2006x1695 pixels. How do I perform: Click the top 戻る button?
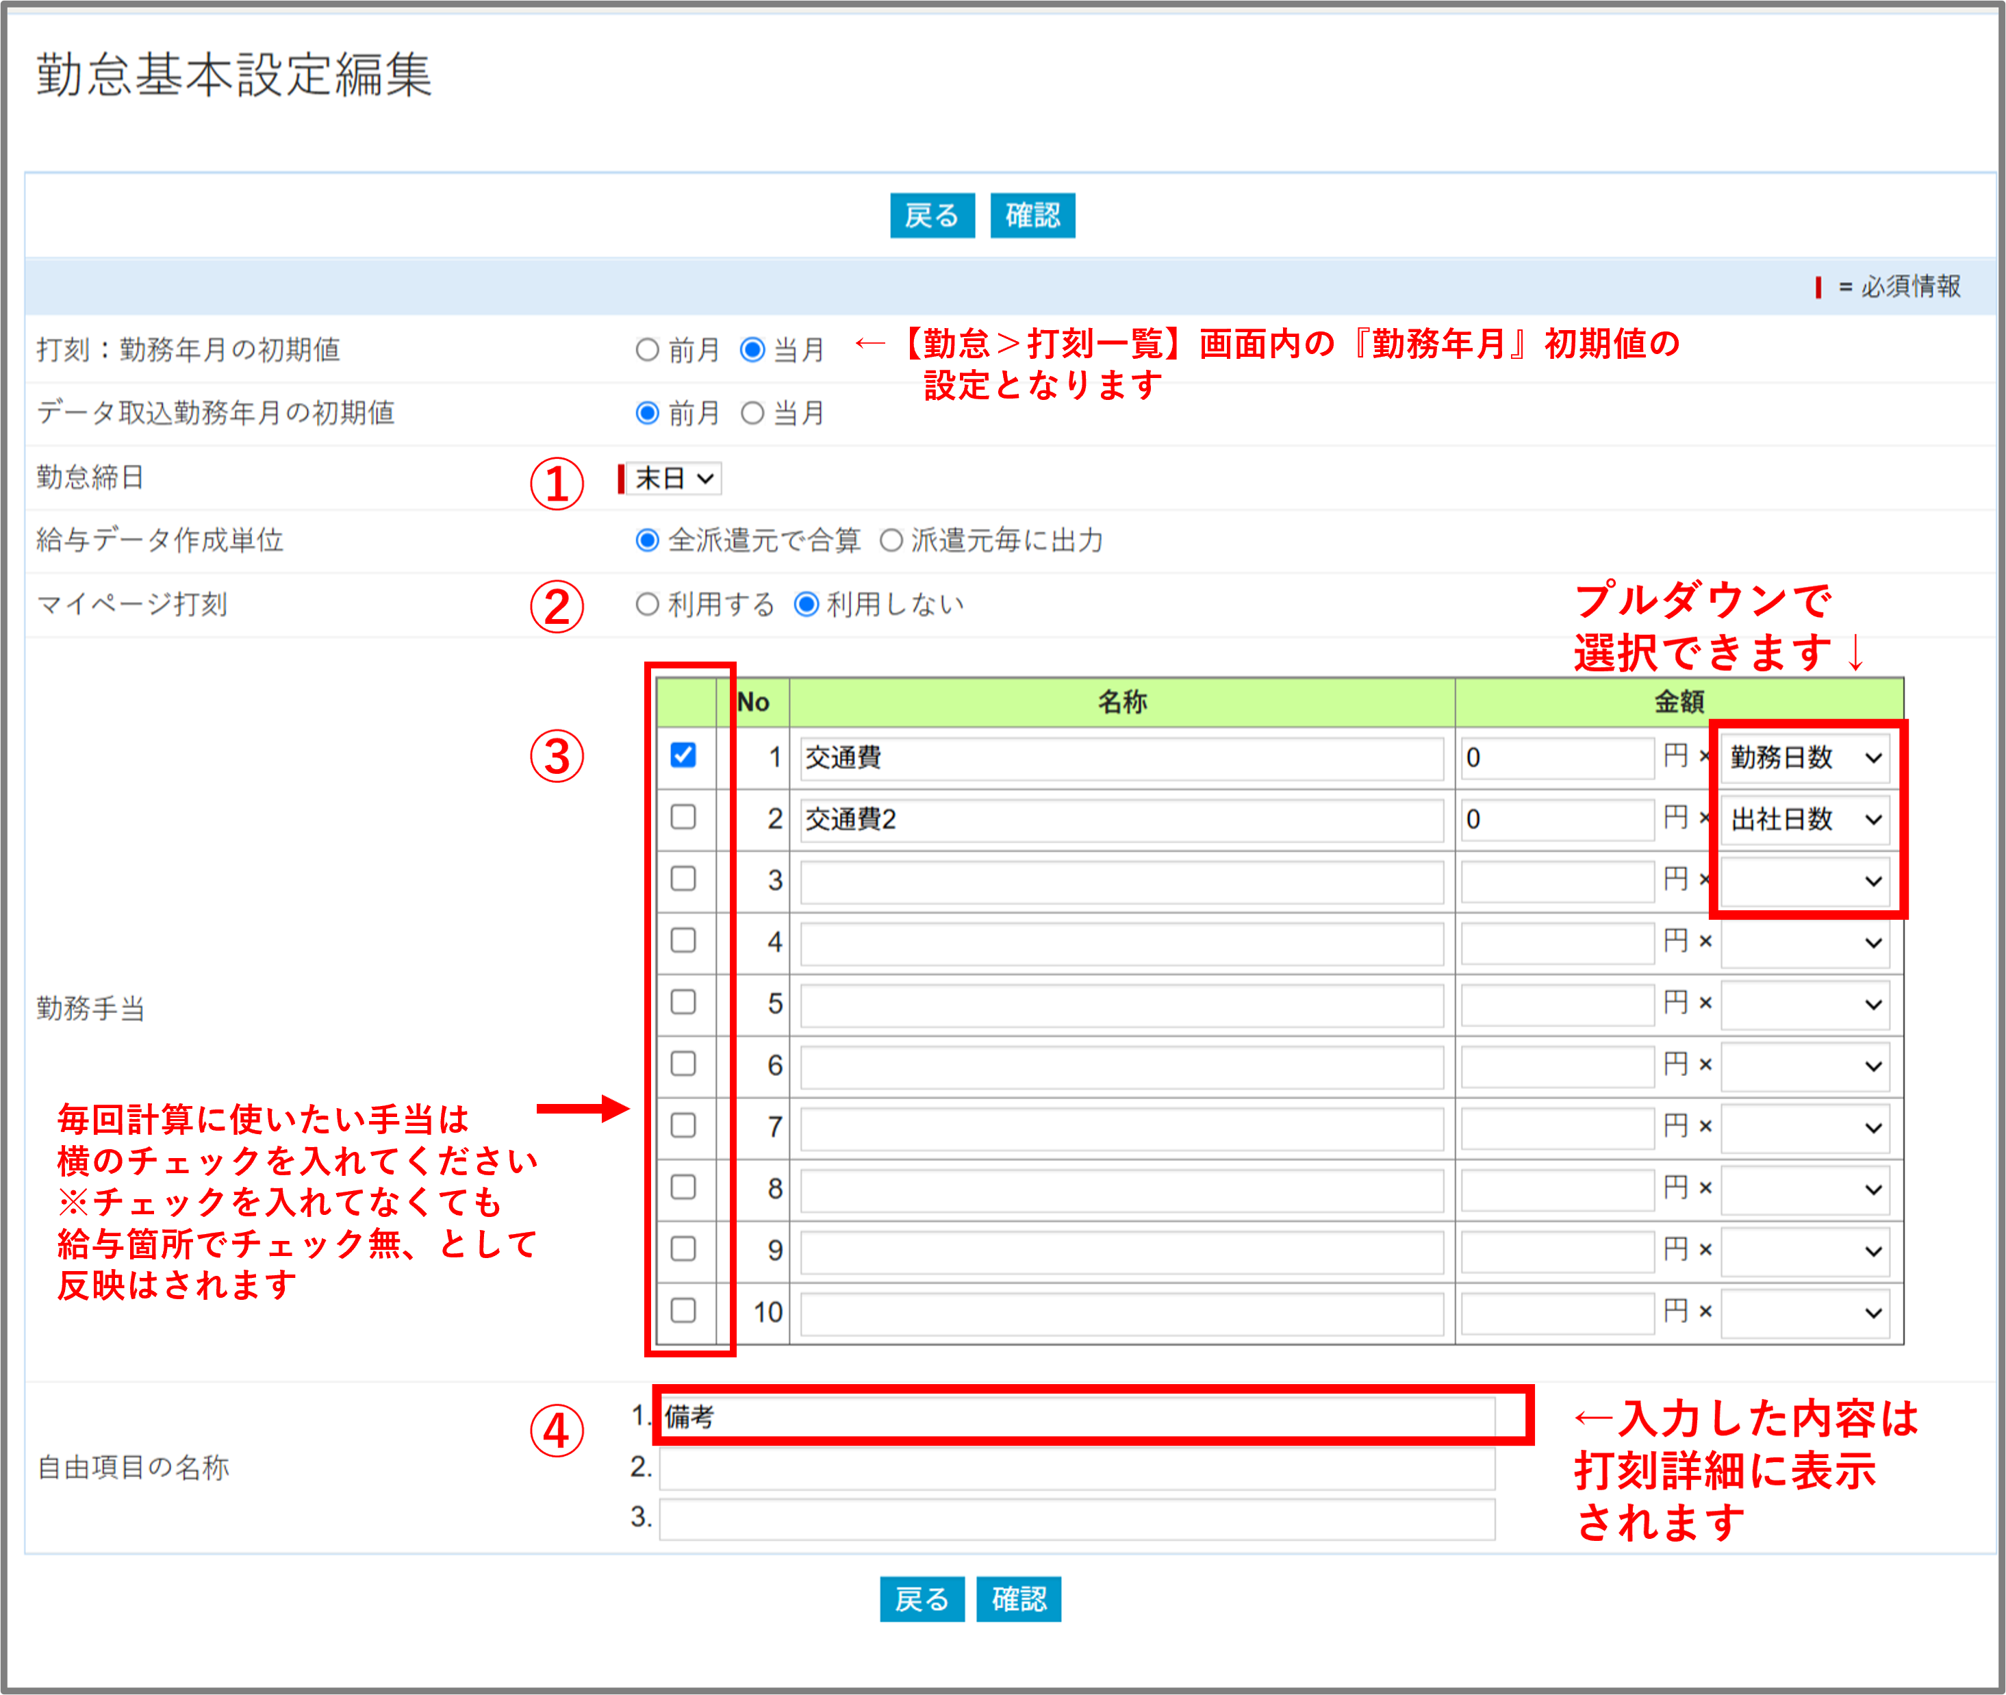coord(932,215)
